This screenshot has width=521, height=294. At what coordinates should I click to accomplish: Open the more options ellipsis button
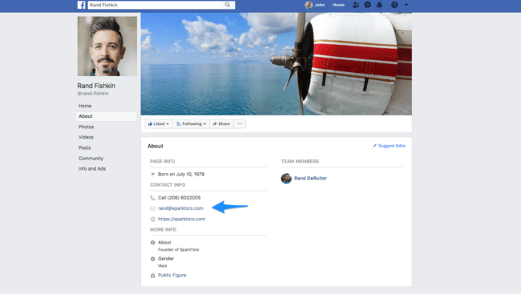[240, 124]
